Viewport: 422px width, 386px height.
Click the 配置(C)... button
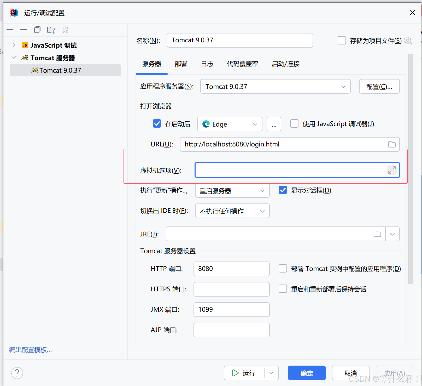(x=379, y=86)
